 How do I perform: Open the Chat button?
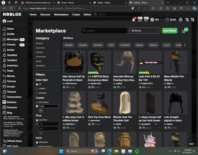point(191,144)
